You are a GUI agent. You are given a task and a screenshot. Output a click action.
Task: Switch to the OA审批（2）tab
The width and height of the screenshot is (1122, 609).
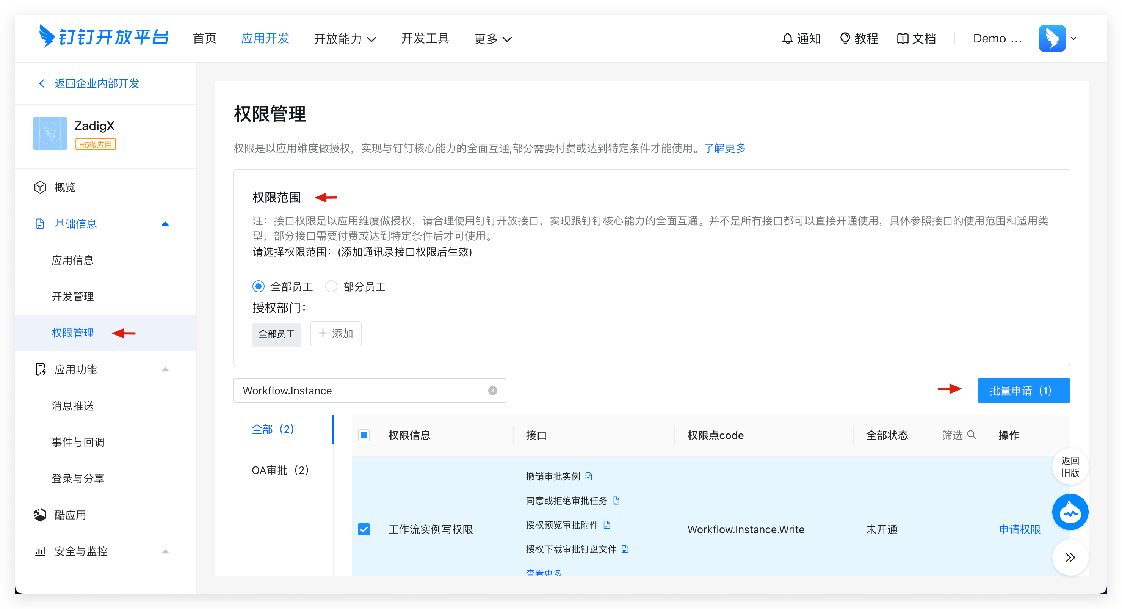[x=280, y=470]
